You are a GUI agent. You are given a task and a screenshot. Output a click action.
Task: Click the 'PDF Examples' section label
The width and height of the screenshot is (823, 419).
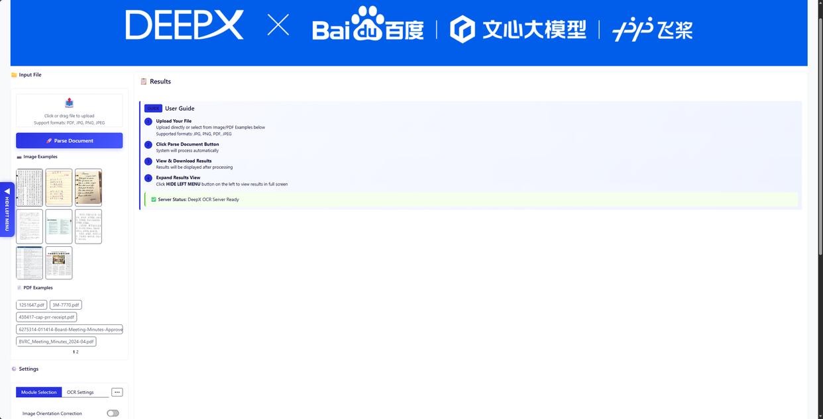38,288
